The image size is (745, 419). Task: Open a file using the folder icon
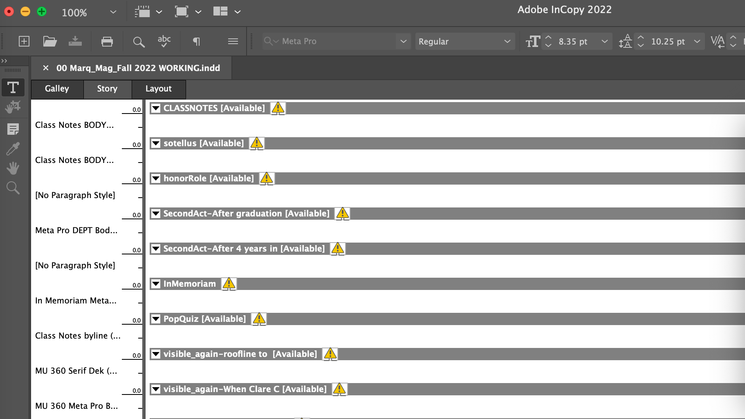49,41
